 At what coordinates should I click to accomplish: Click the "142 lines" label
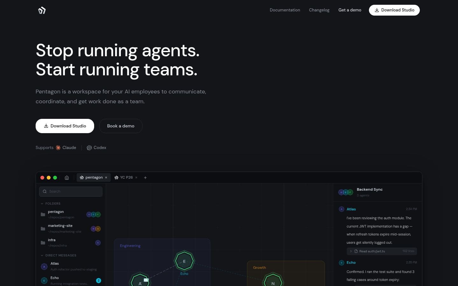point(408,251)
